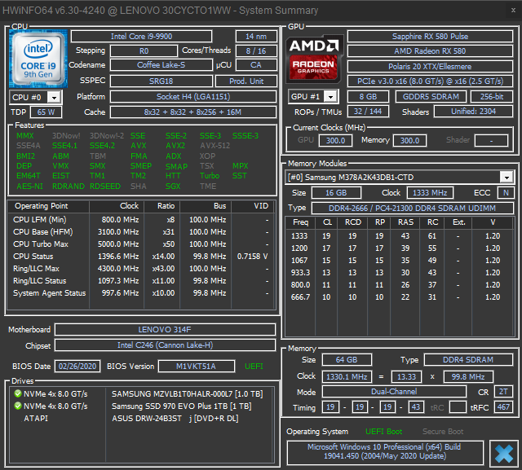Click the Microsoft Windows 10 Professional OS field

coord(385,452)
